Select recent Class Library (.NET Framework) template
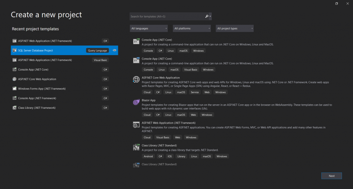Viewport: 353px width, 189px height. (37, 108)
